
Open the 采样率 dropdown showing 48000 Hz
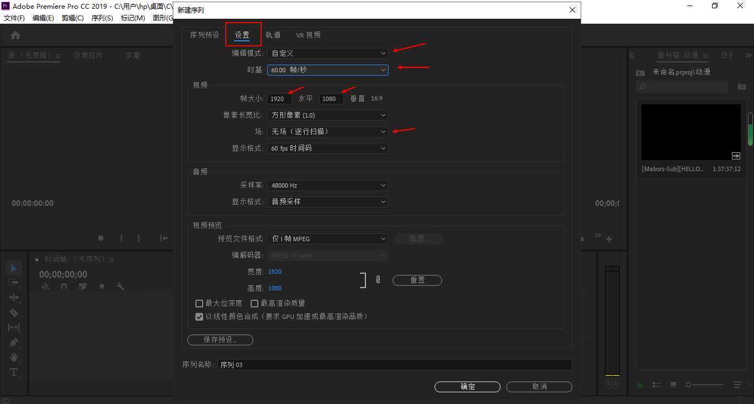coord(328,185)
